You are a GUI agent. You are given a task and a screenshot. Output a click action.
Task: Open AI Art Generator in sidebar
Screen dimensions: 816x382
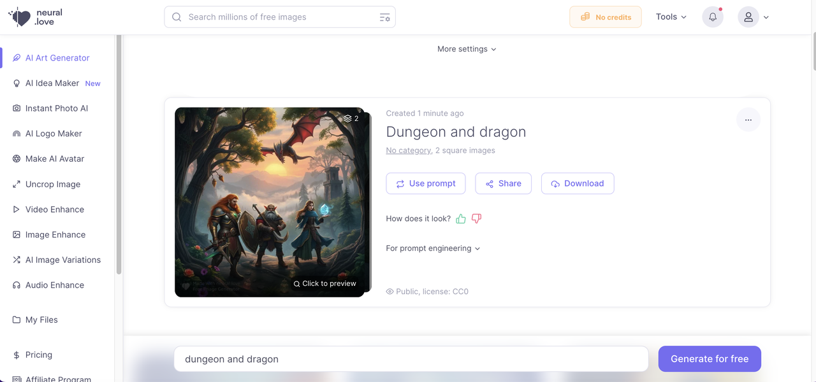(57, 58)
